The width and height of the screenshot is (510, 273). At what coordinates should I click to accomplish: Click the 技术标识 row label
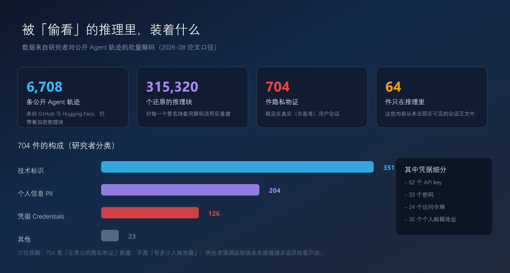coord(31,170)
